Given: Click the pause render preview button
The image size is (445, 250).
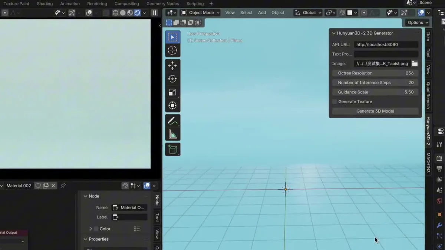Looking at the screenshot, I should coord(154,13).
